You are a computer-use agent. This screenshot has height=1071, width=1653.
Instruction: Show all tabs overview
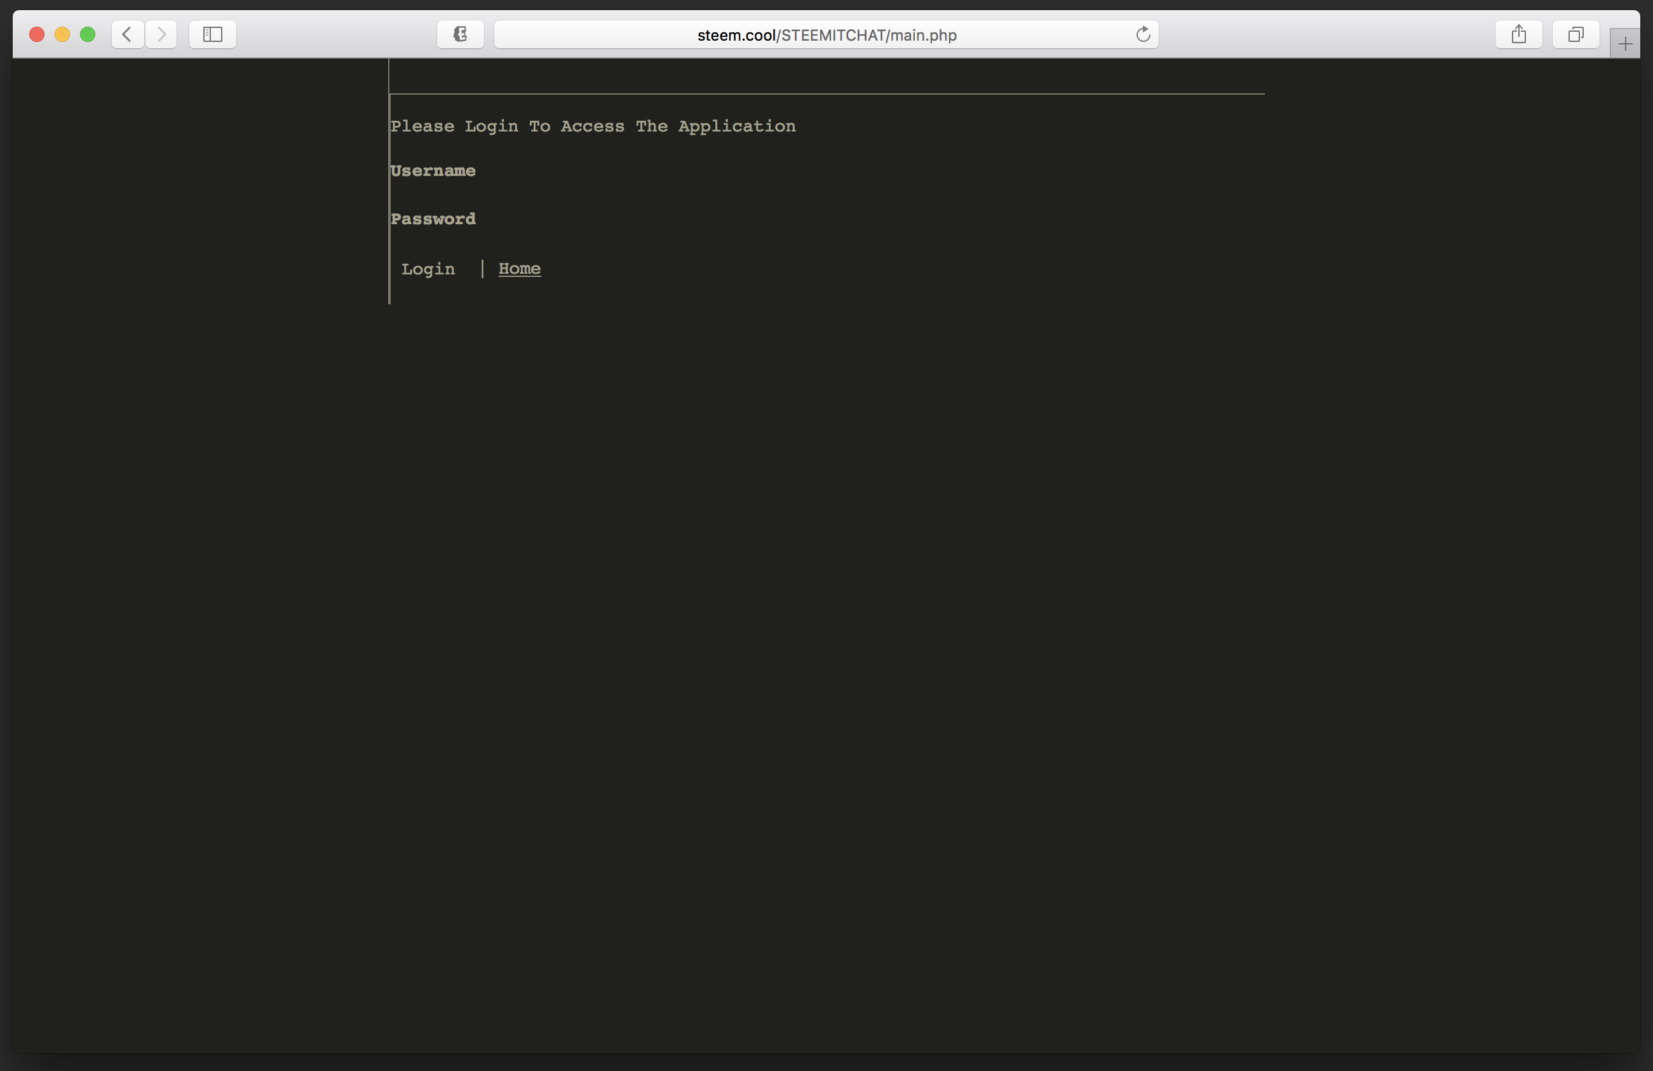point(1575,34)
